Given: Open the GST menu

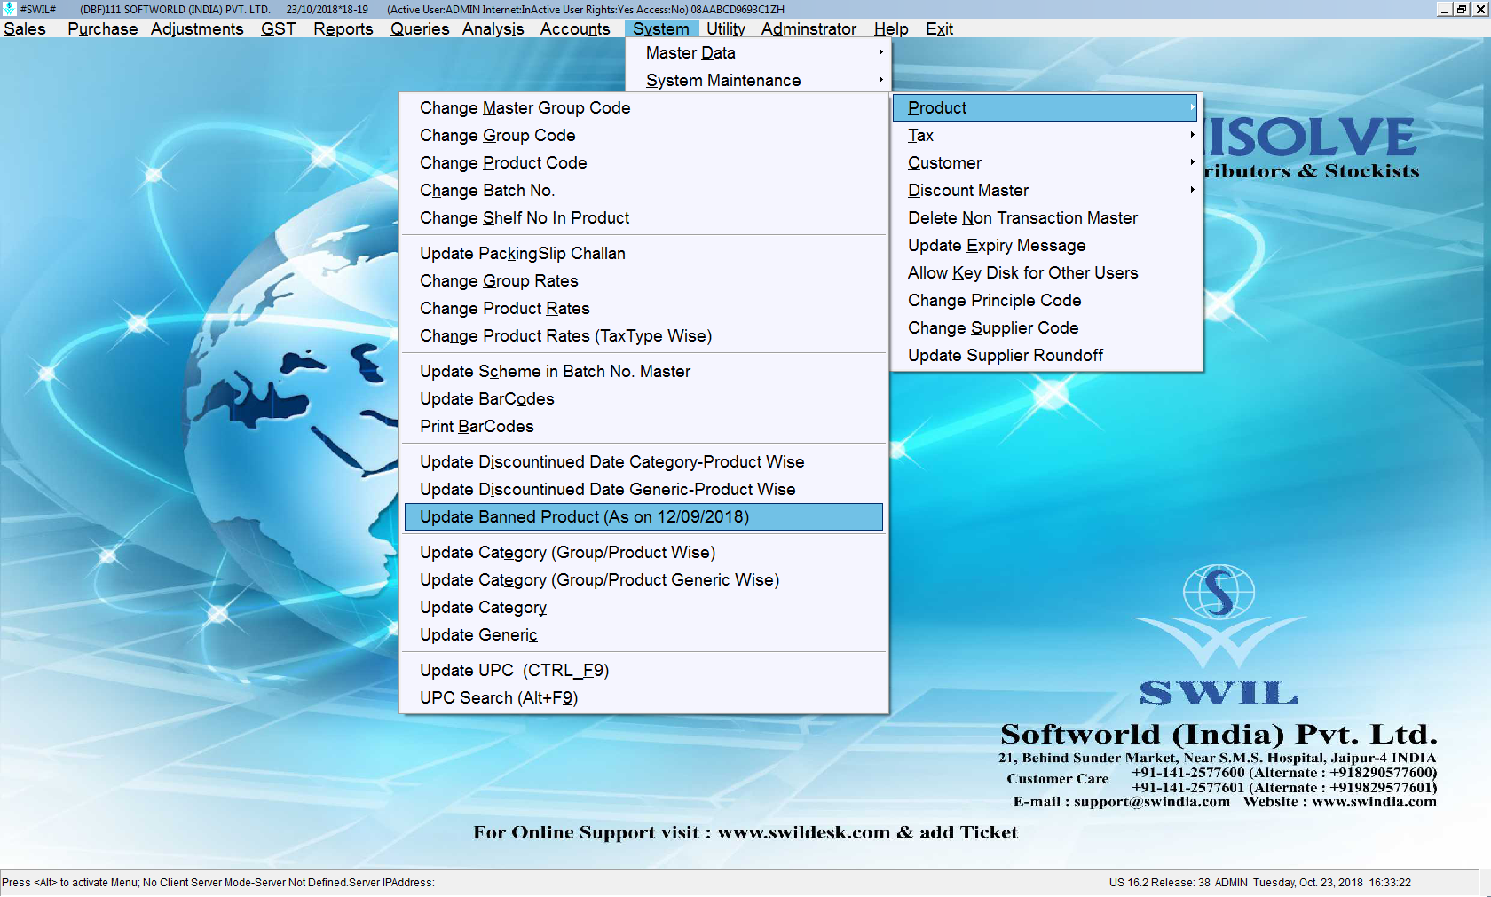Looking at the screenshot, I should [278, 28].
